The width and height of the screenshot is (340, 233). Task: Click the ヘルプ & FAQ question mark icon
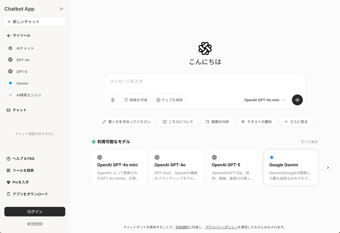8,159
